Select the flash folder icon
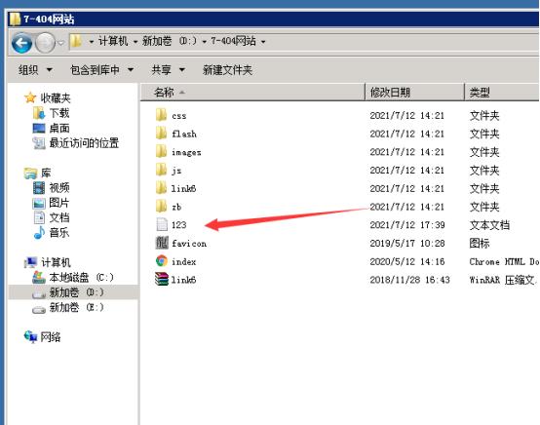The image size is (540, 425). pos(161,134)
